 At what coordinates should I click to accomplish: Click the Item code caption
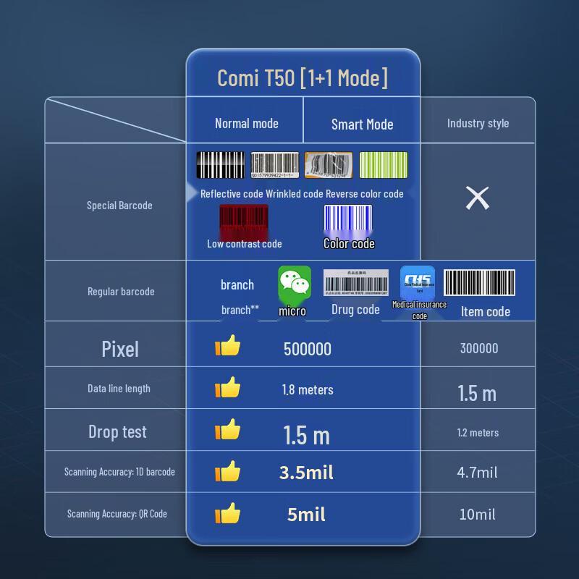click(486, 312)
